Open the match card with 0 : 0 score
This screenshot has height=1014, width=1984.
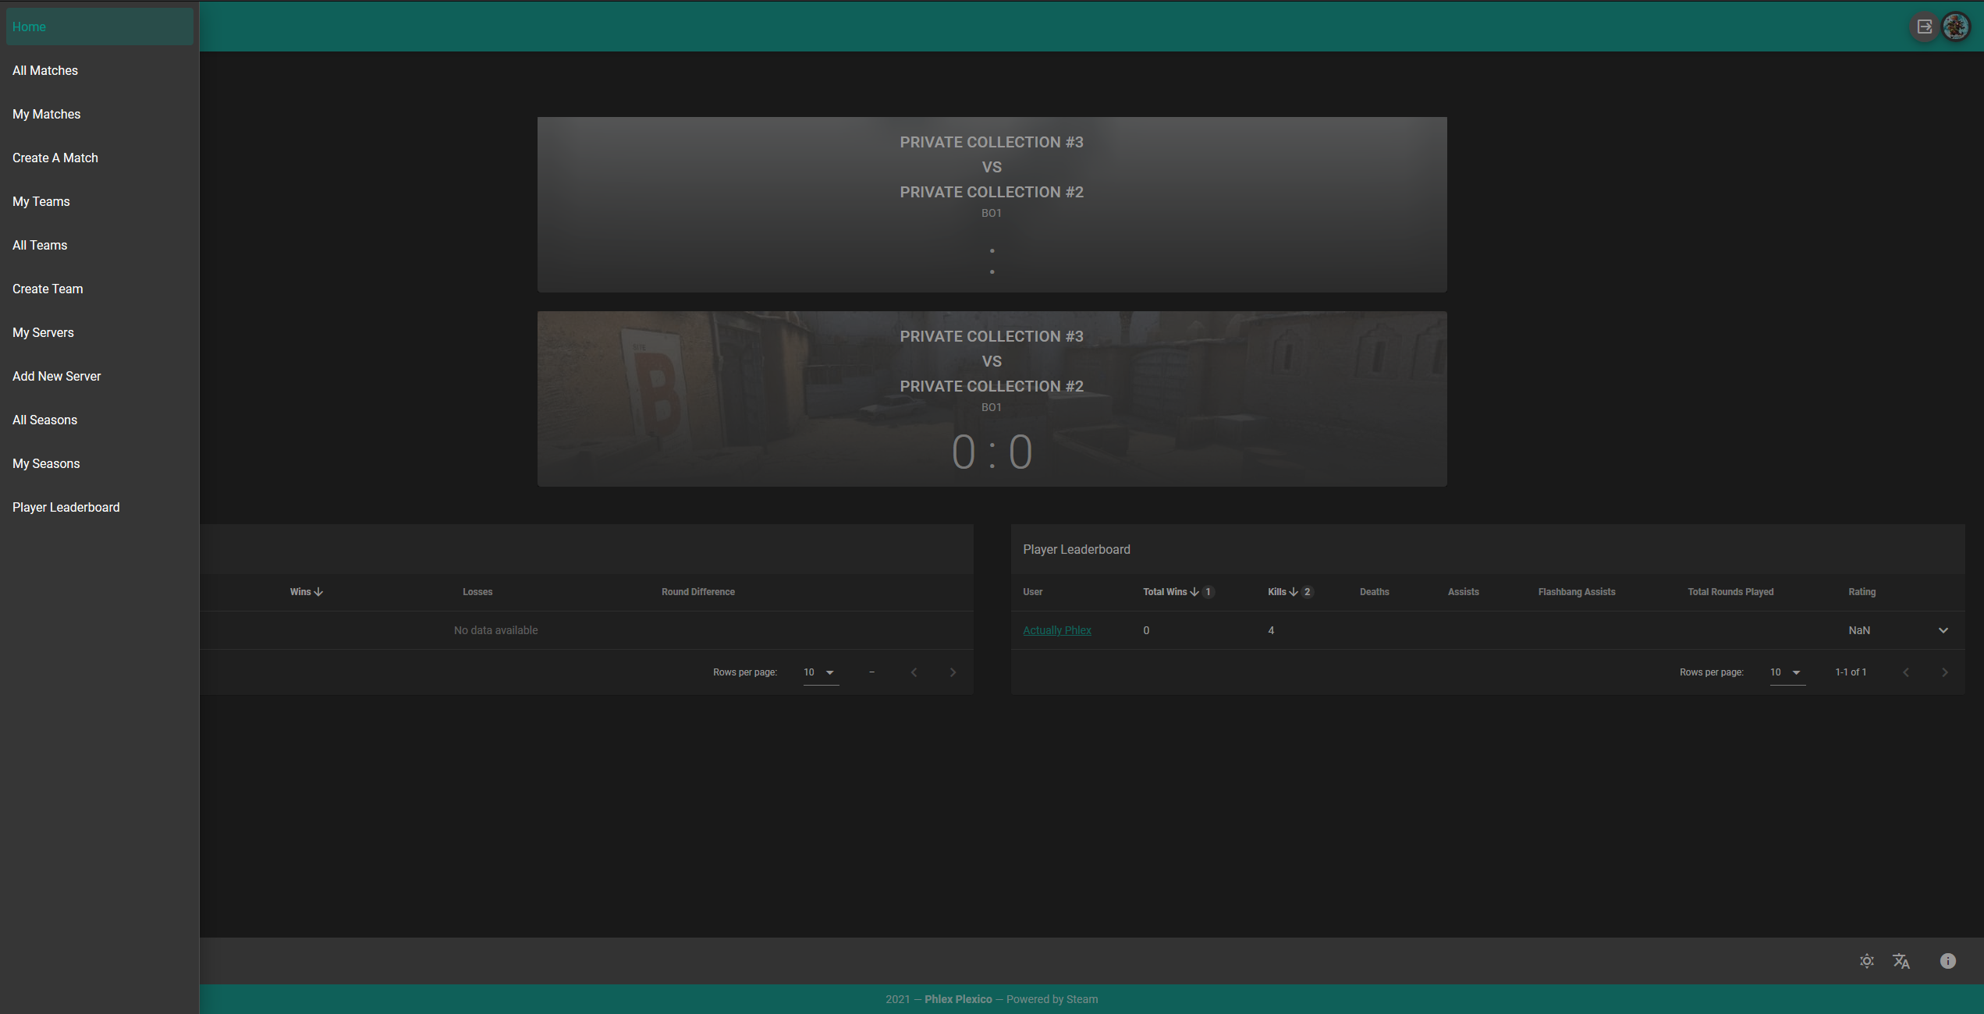point(992,399)
